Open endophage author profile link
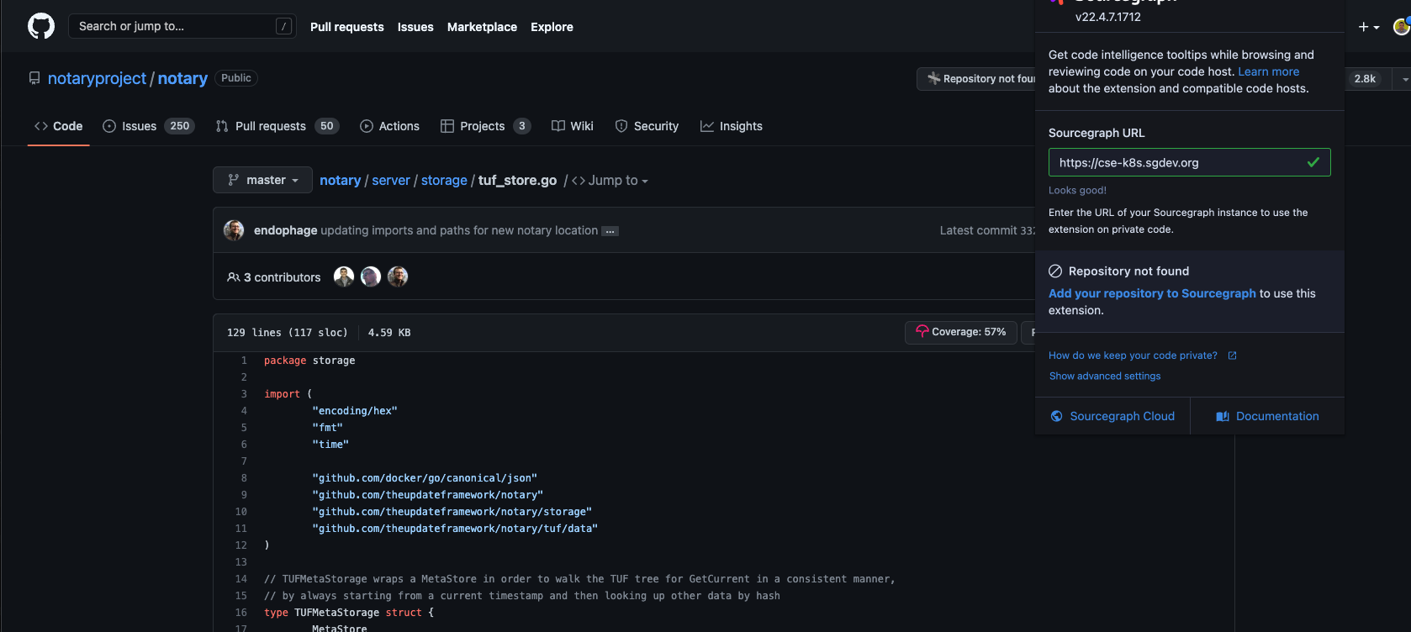This screenshot has width=1411, height=632. pos(285,230)
